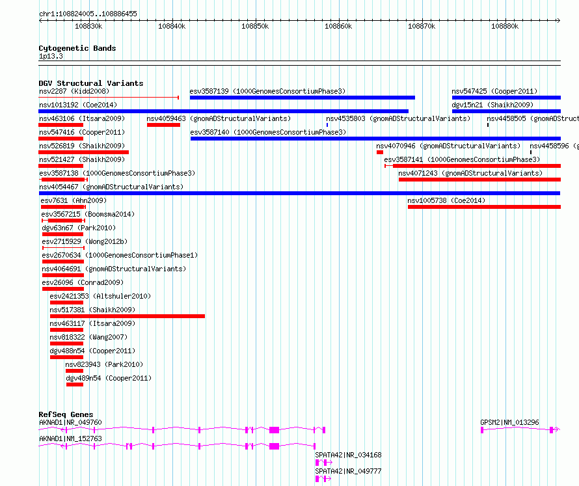Open nsv521427 (Shaikh2009) variant
Screen dimensions: 579x486
pos(82,159)
